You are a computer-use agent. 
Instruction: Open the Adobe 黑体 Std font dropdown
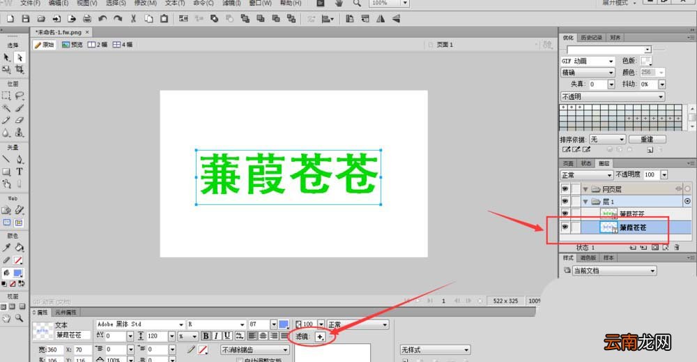(181, 324)
